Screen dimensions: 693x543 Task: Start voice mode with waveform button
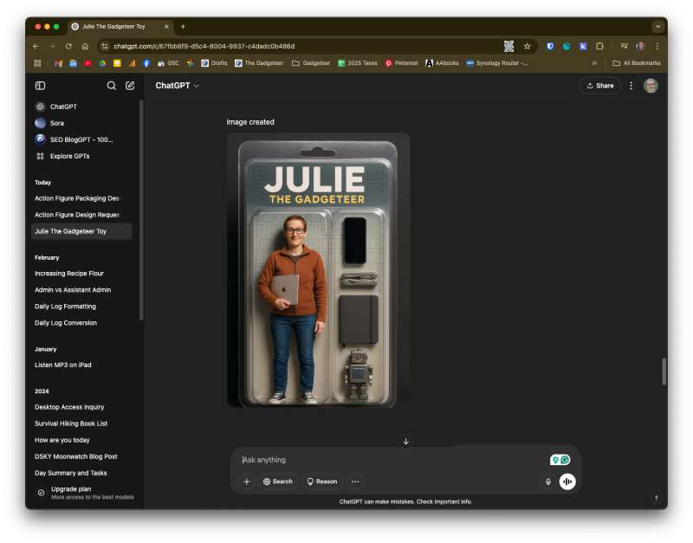tap(567, 482)
